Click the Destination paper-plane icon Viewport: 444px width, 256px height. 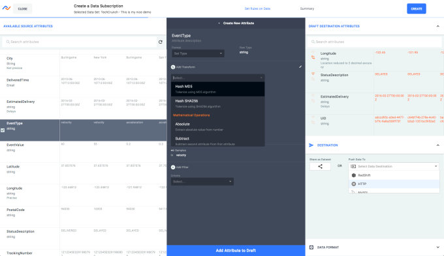(311, 145)
